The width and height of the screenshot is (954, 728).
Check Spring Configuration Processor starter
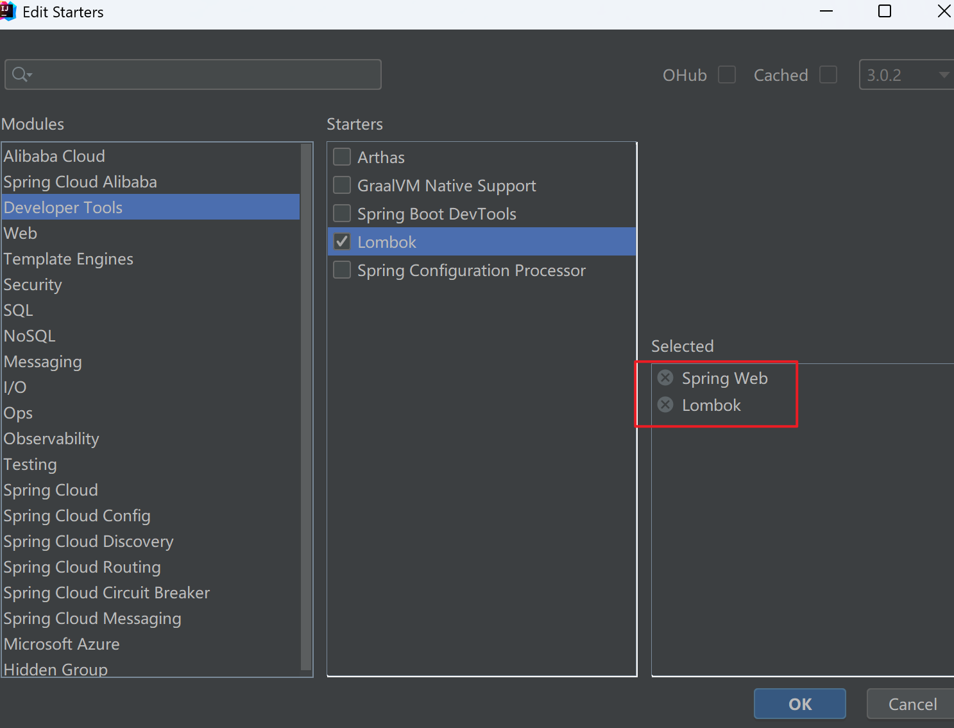click(342, 270)
